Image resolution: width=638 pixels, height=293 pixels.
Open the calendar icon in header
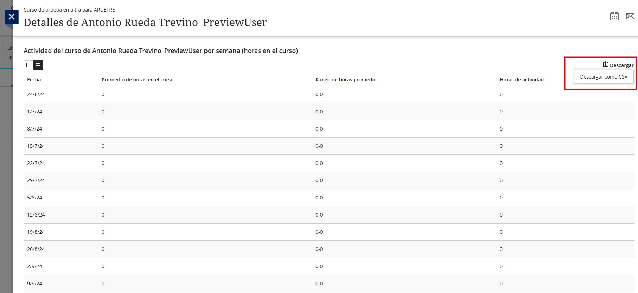(614, 16)
